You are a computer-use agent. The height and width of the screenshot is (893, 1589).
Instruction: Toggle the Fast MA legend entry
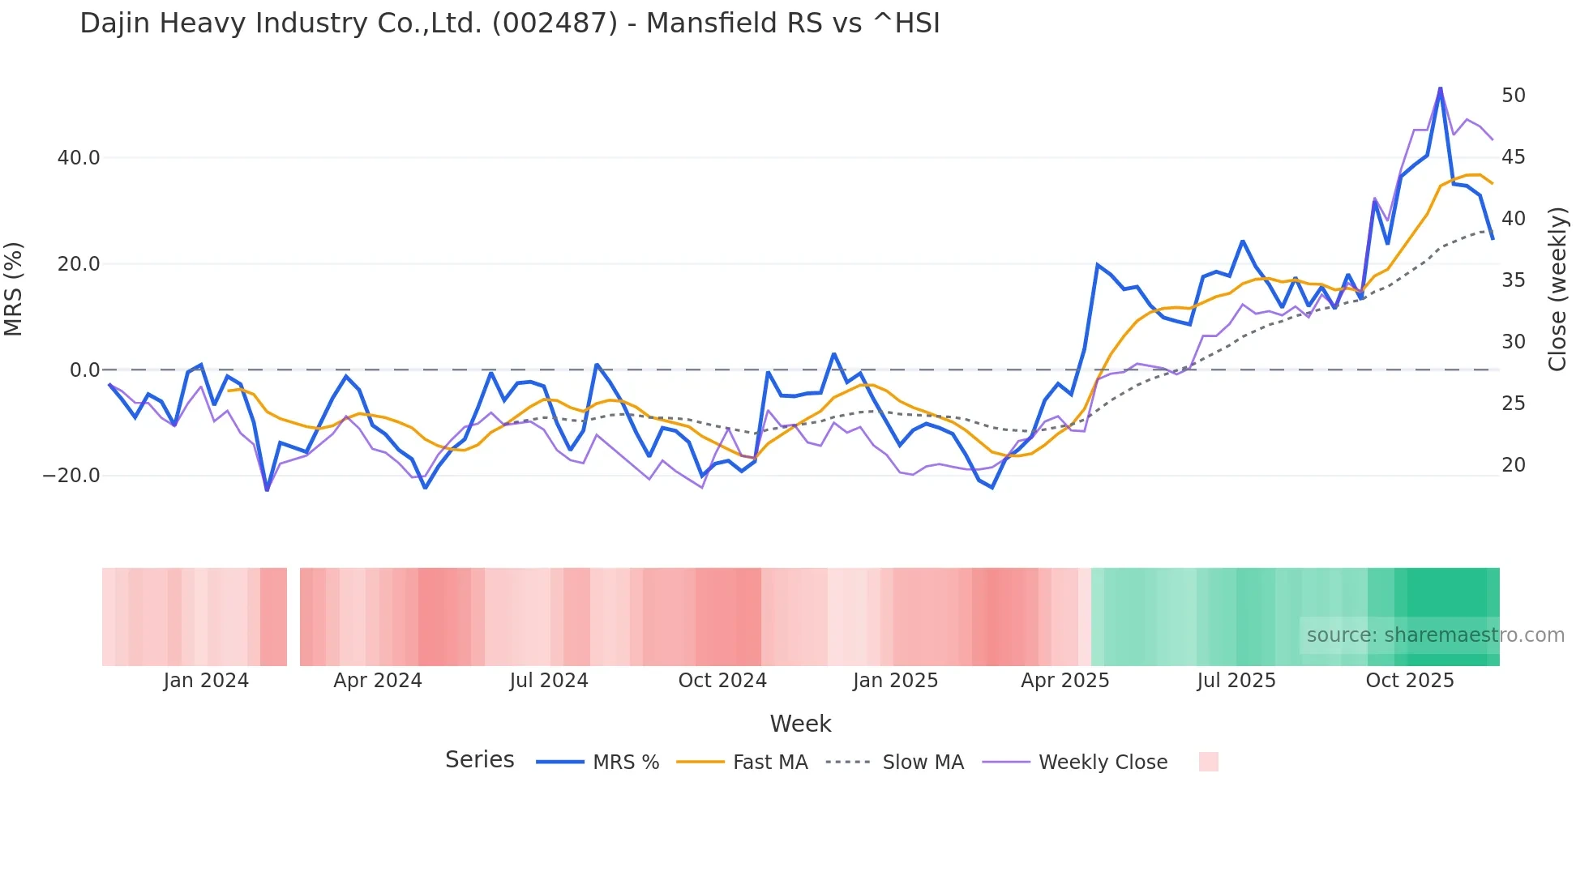743,763
